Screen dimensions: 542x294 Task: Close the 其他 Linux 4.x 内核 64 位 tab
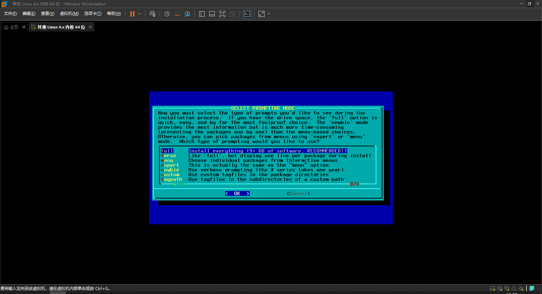pyautogui.click(x=90, y=27)
